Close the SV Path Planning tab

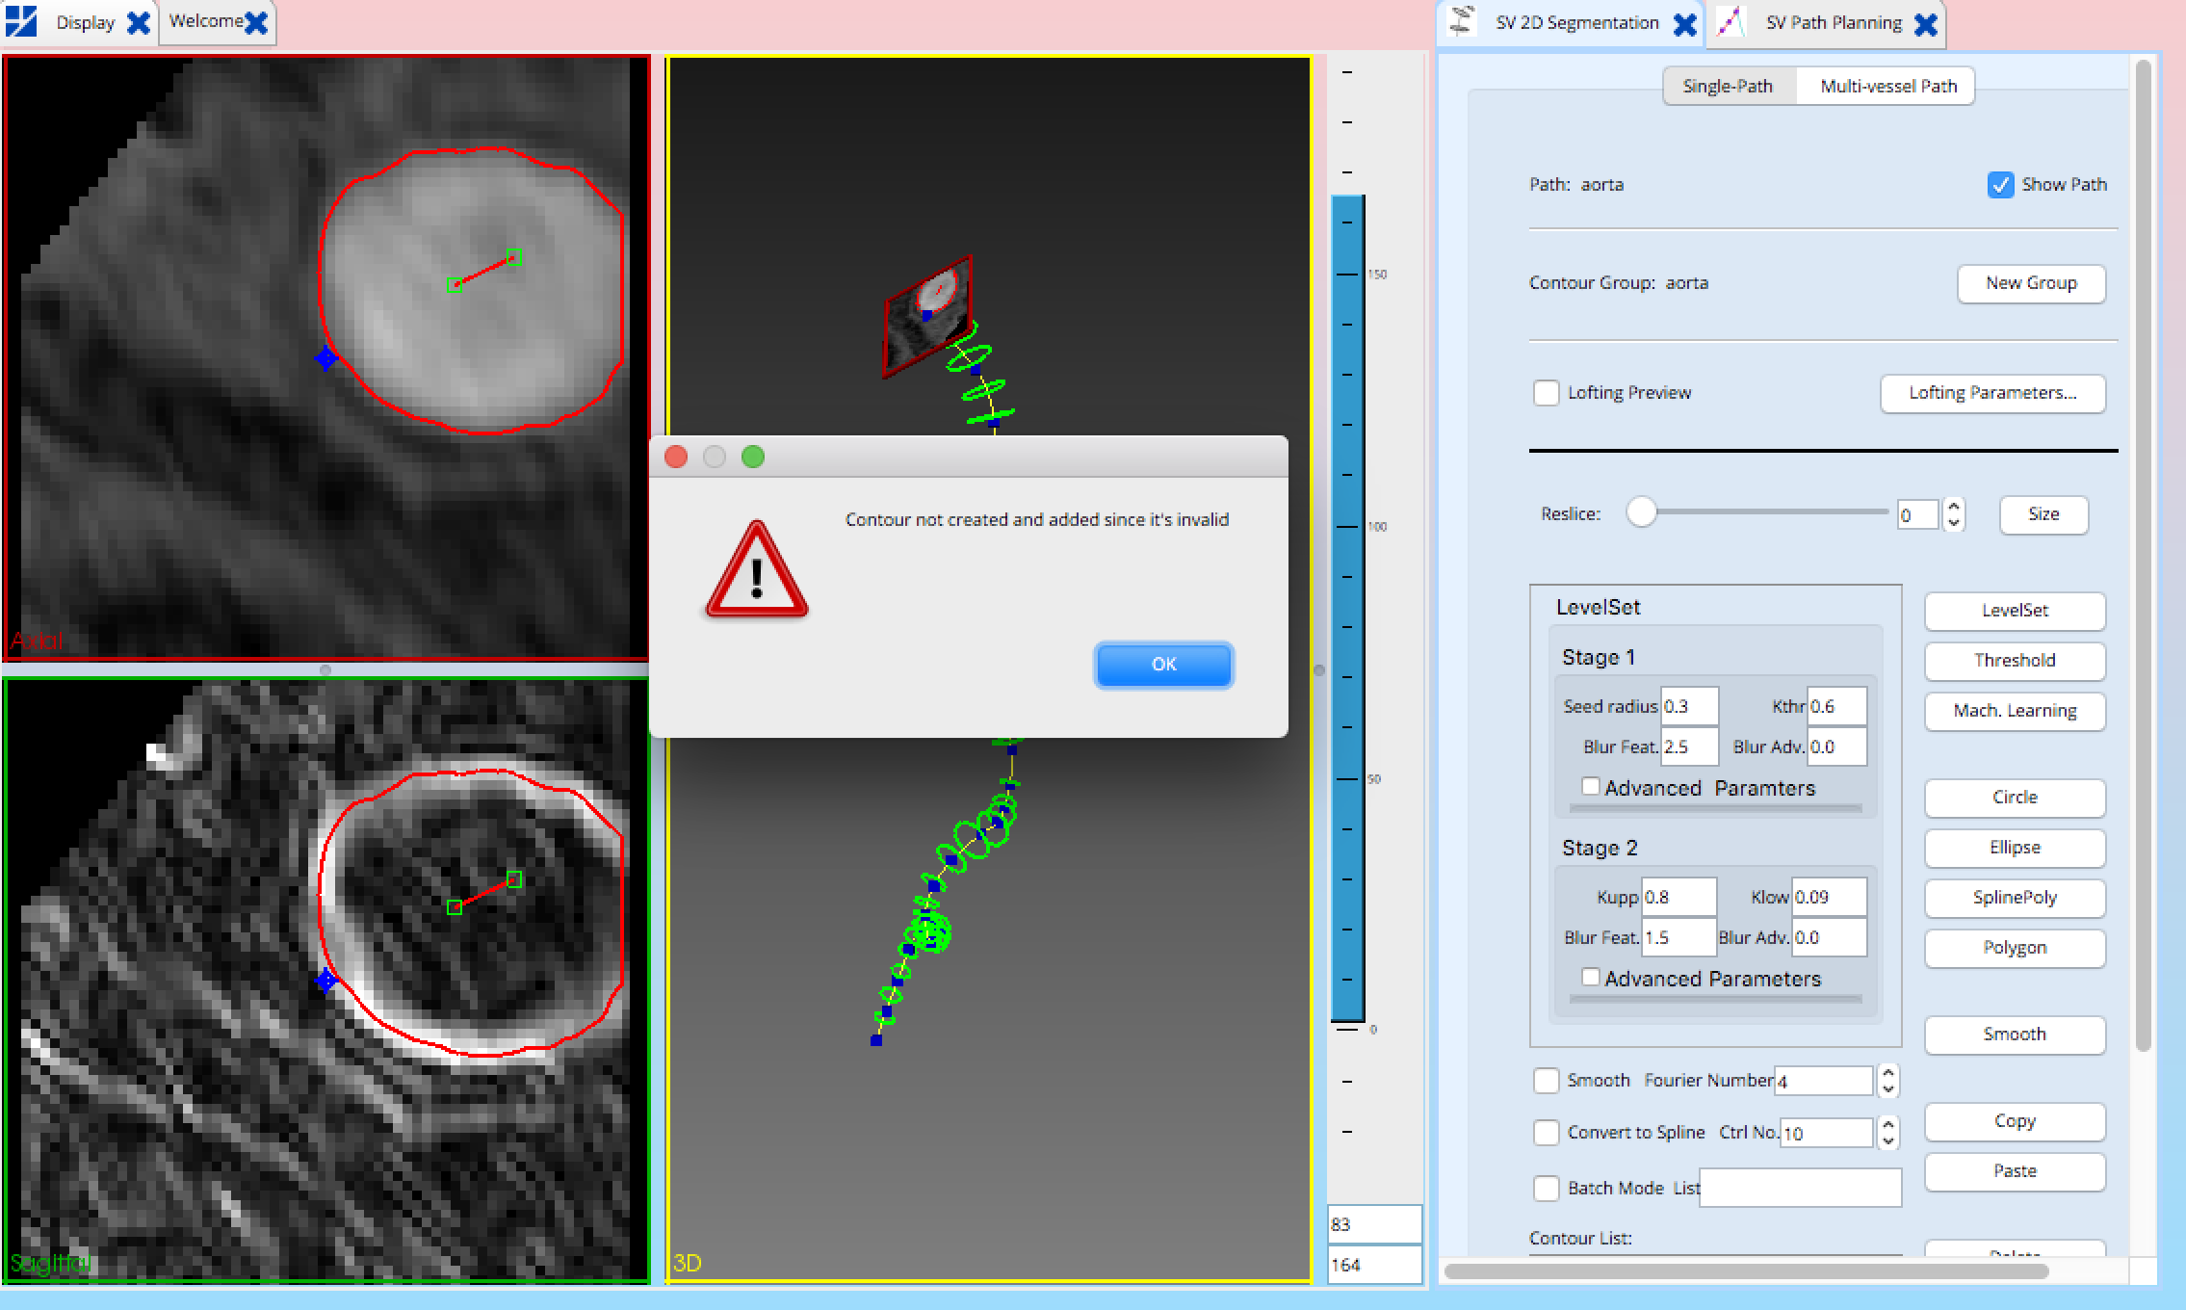[1926, 23]
